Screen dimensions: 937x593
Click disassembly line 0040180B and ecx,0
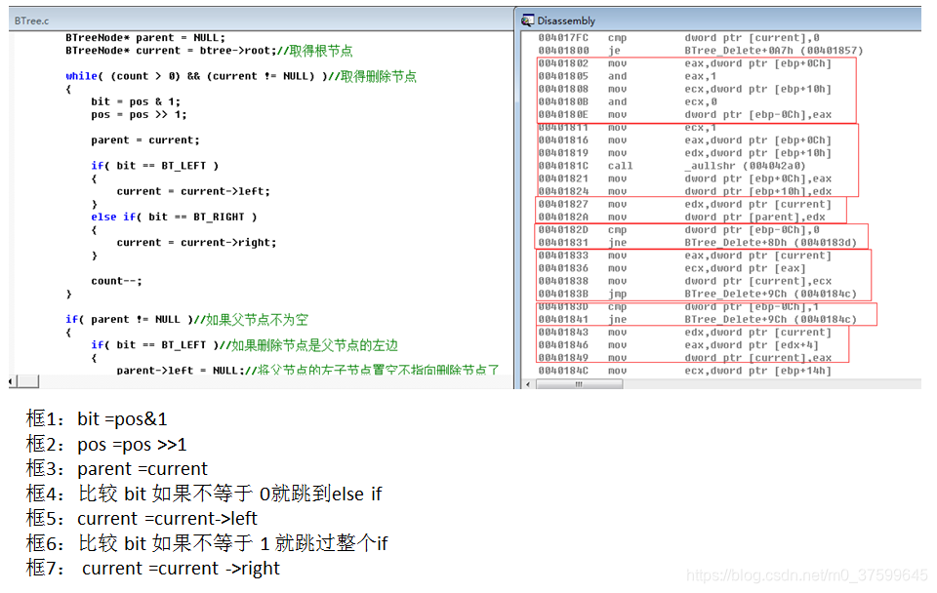628,102
